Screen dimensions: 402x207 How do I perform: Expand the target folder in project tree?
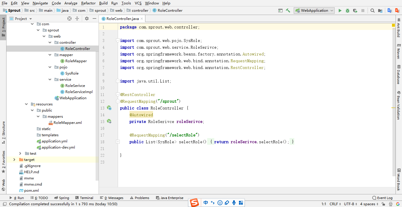(x=14, y=160)
